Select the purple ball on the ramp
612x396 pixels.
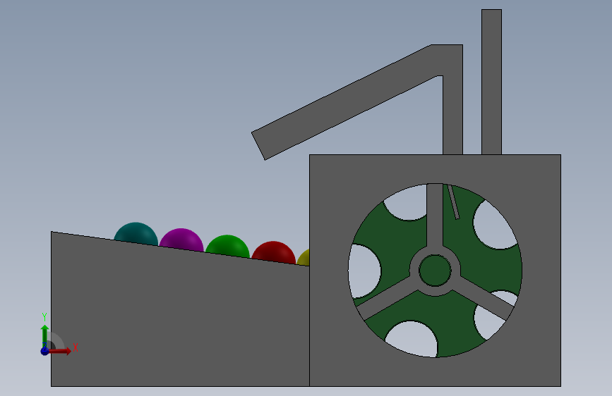tap(181, 239)
